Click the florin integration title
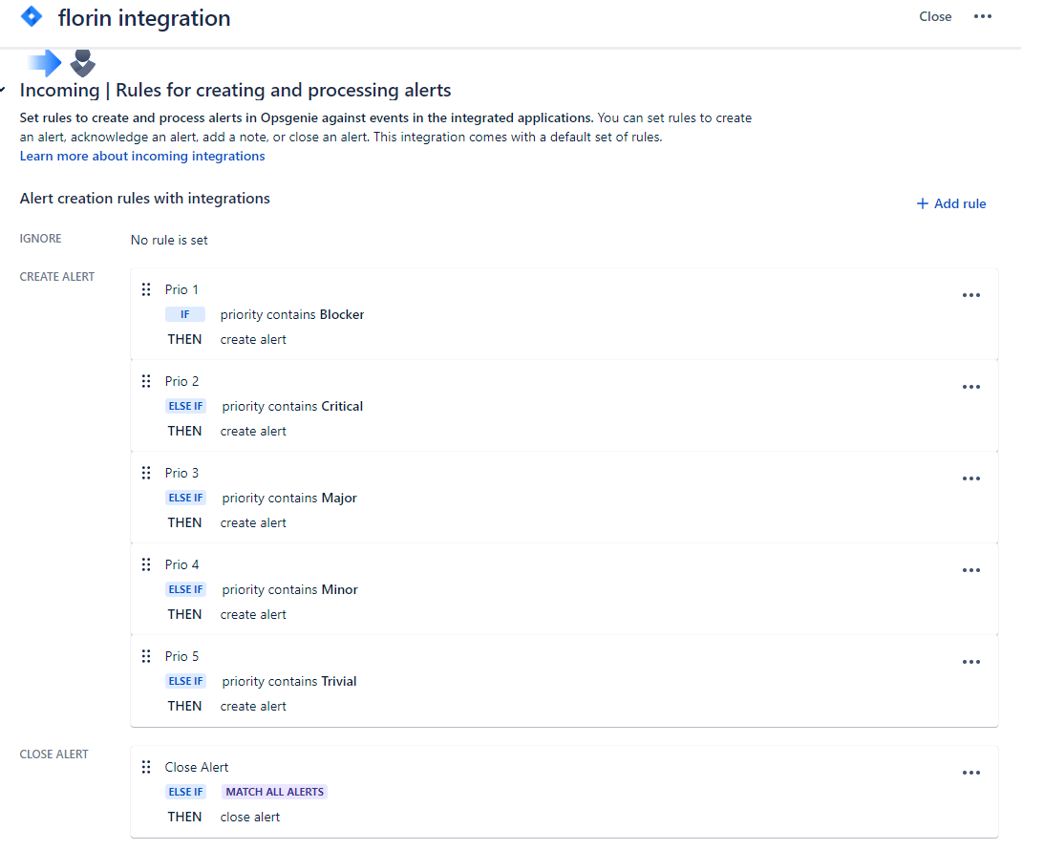The image size is (1044, 850). click(x=144, y=18)
